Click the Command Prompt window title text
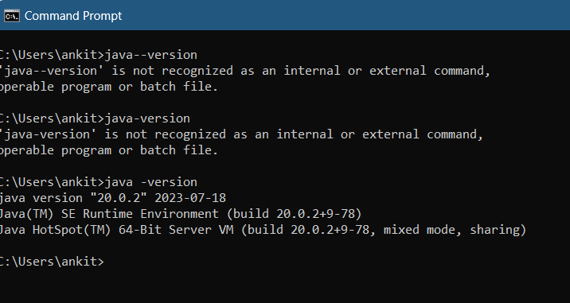Screen dimensions: 570x303 click(x=73, y=16)
